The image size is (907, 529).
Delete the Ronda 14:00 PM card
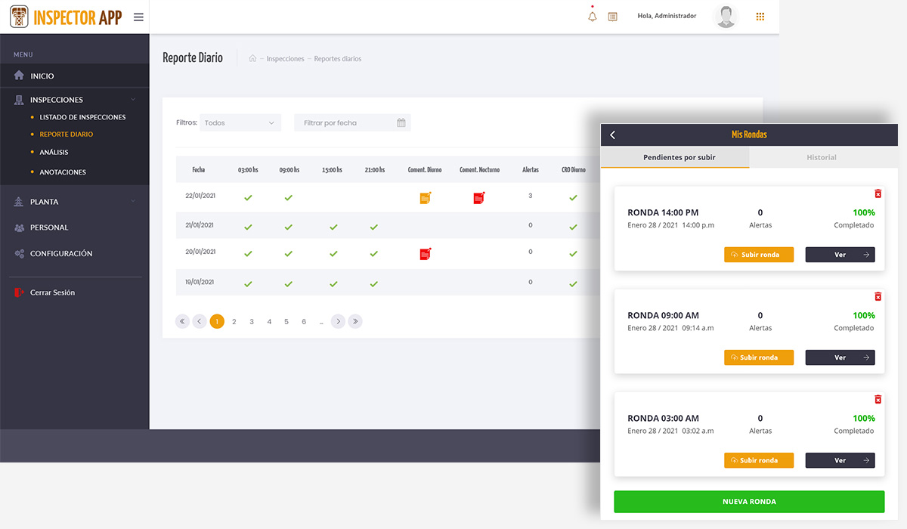pyautogui.click(x=878, y=194)
